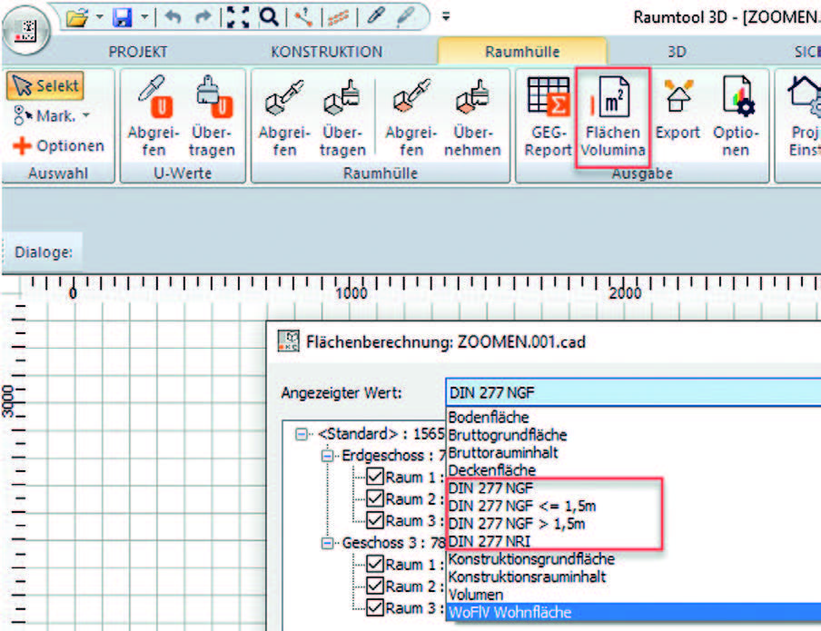Screen dimensions: 821x631
Task: Switch to the KONSTRUKTION ribbon tab
Action: (326, 52)
